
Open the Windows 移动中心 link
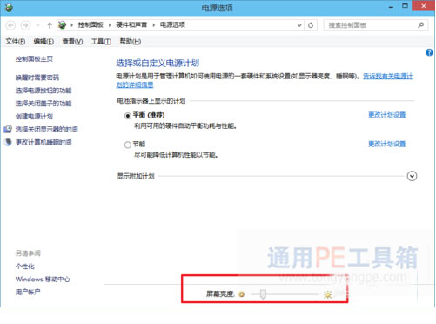(x=43, y=280)
